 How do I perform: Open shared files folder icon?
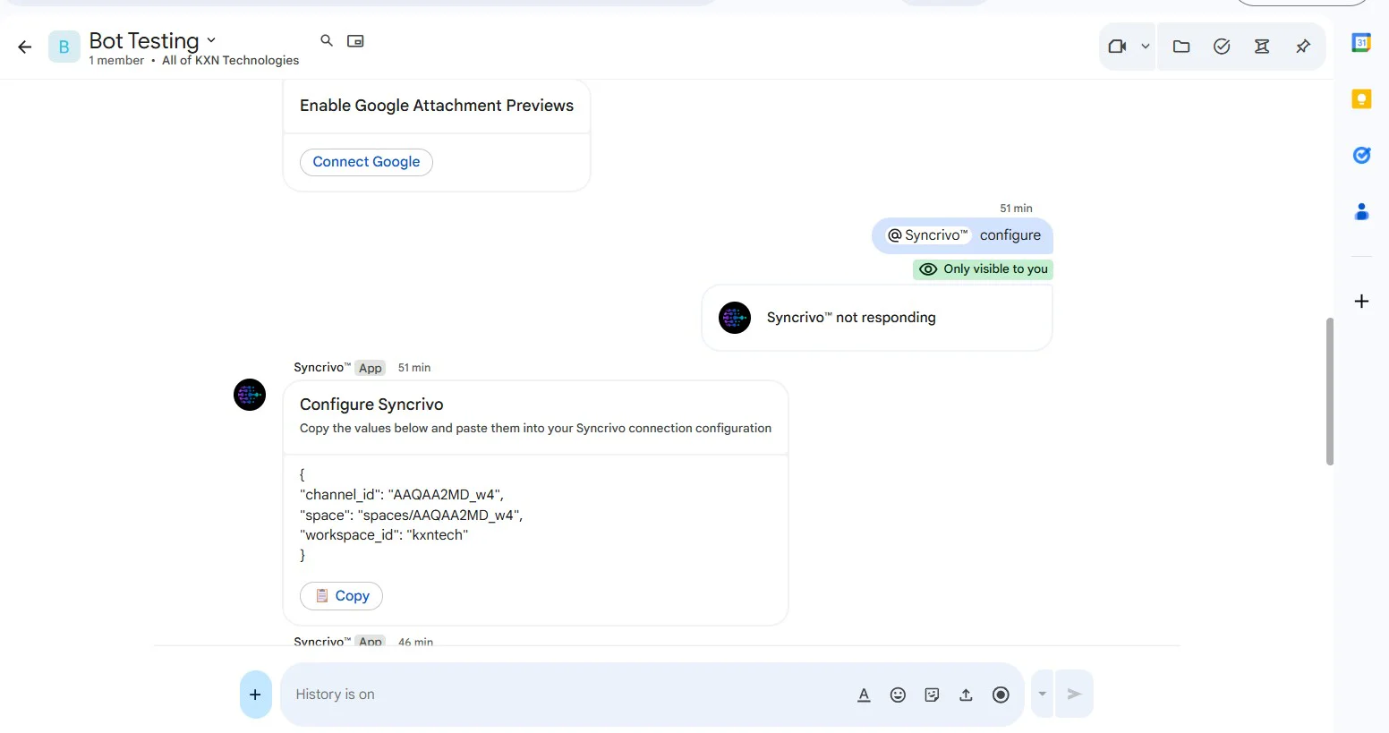coord(1181,47)
